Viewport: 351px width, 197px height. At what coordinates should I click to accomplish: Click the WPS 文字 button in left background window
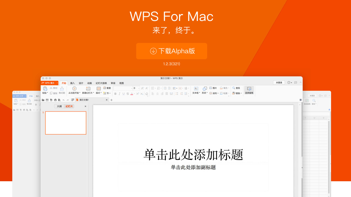(19, 96)
